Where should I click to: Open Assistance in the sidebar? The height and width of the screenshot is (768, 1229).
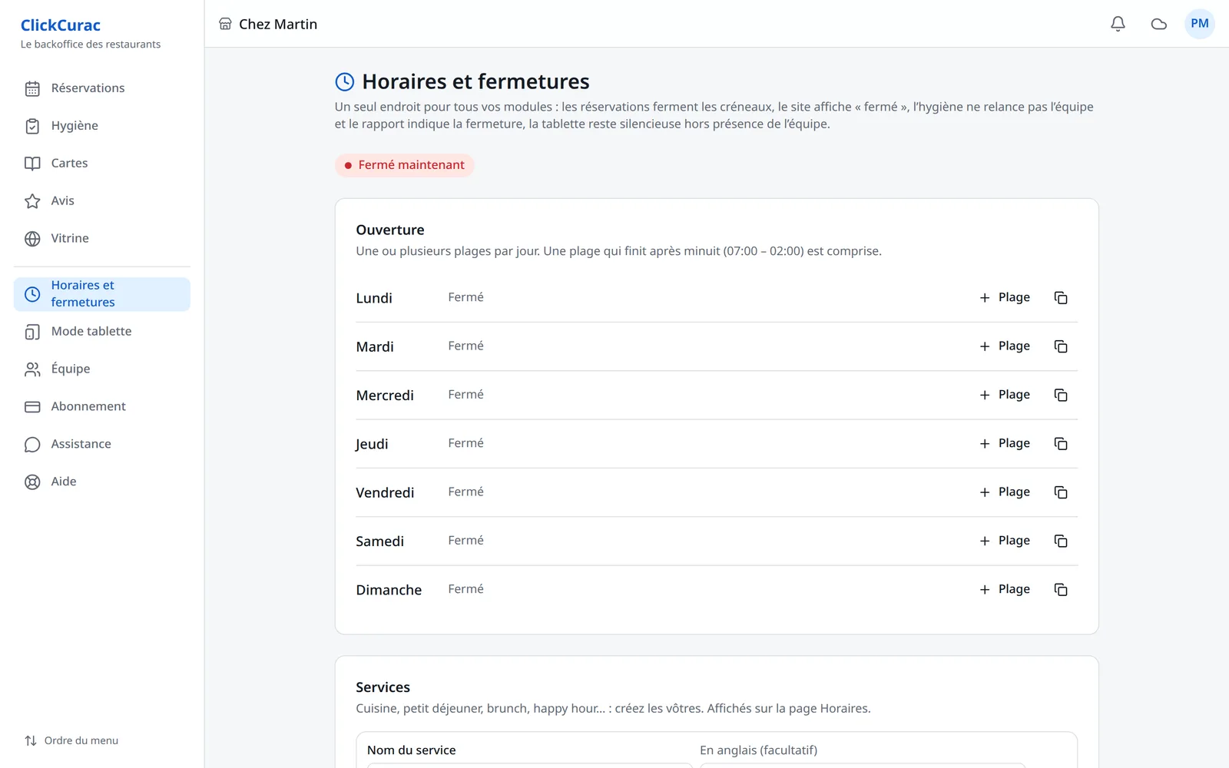tap(101, 445)
